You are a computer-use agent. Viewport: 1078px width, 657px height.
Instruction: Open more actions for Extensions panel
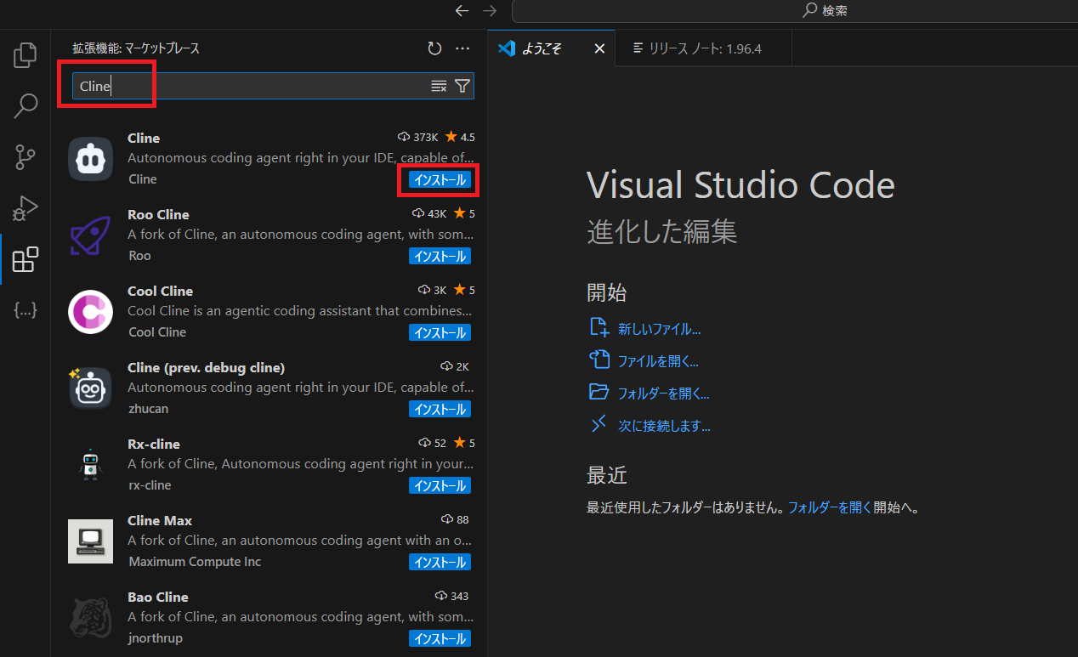point(462,48)
